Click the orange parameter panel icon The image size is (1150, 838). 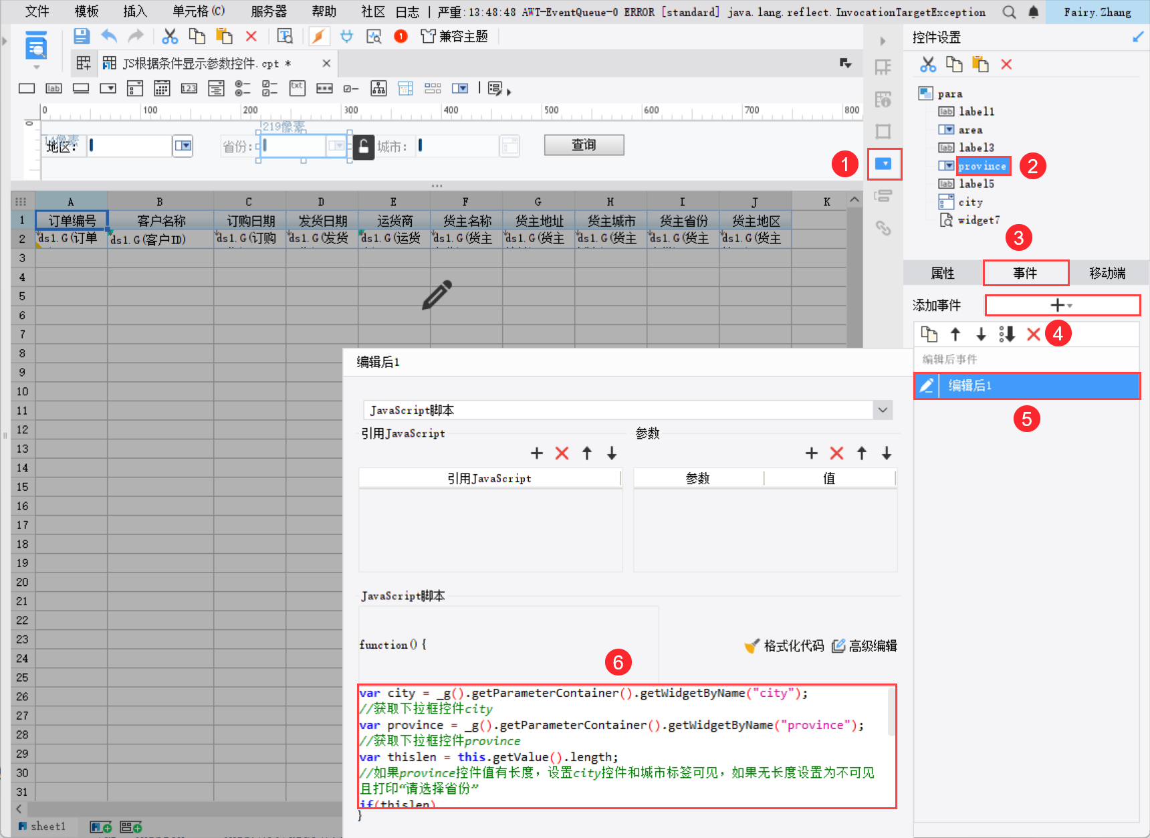click(319, 36)
